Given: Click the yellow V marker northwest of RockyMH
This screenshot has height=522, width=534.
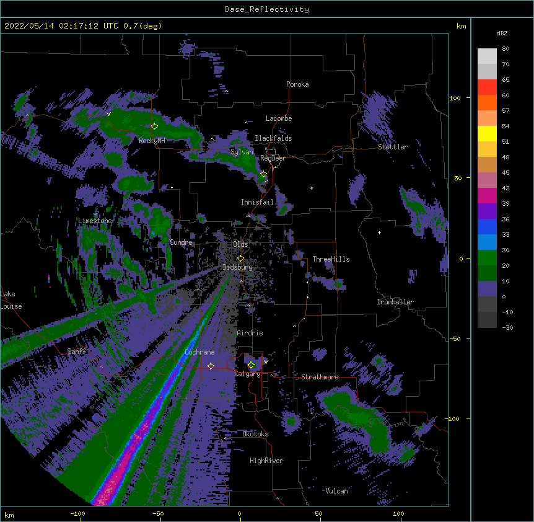Looking at the screenshot, I should [x=108, y=114].
